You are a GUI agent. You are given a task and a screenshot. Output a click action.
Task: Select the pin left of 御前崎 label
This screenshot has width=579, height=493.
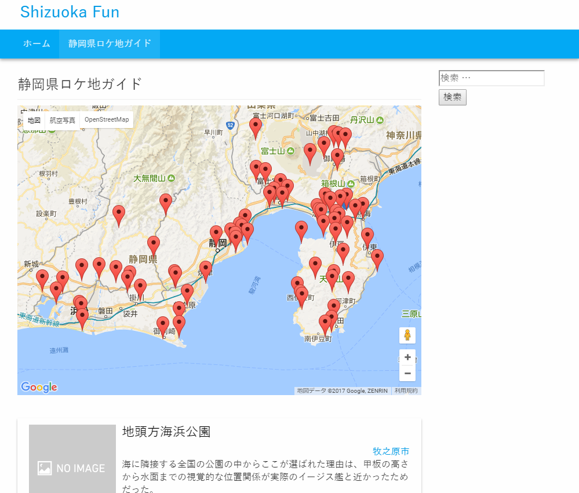pos(163,327)
